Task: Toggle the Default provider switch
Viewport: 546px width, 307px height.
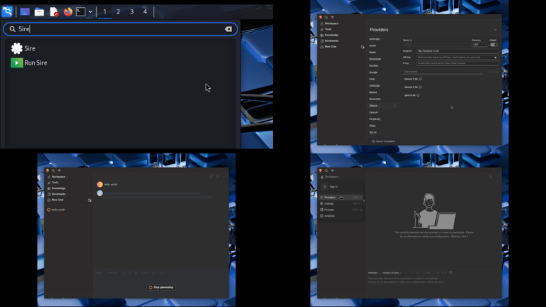Action: 494,45
